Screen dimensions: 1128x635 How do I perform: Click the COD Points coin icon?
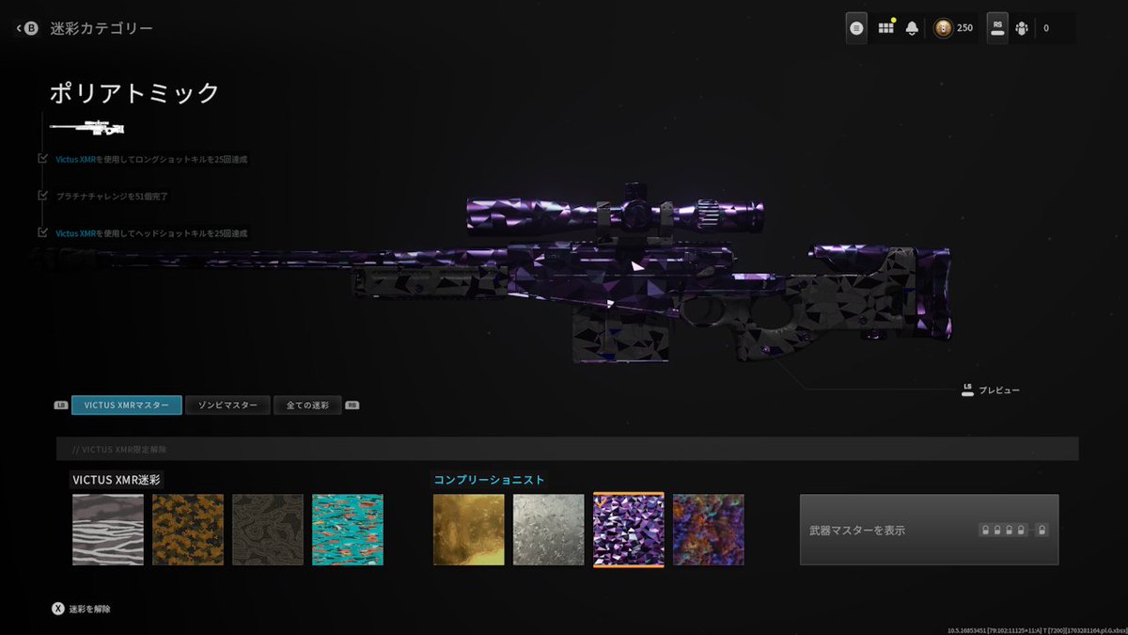(x=942, y=28)
